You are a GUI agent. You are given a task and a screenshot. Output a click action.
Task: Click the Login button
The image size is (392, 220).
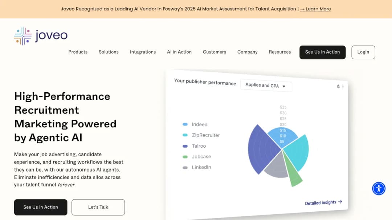pos(363,52)
